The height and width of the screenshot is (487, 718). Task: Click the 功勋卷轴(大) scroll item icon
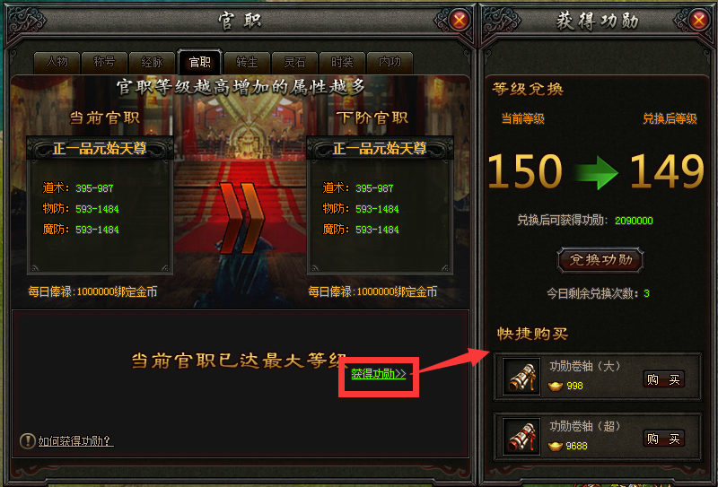click(521, 376)
